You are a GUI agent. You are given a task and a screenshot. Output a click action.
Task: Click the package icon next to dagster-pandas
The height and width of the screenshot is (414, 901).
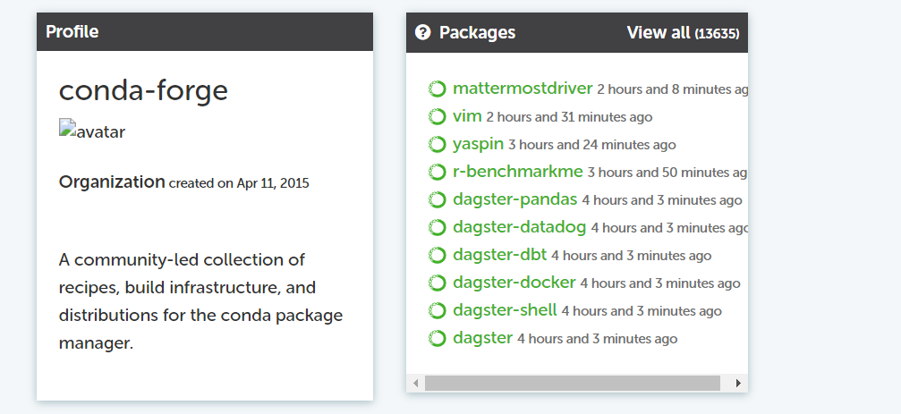(x=437, y=199)
